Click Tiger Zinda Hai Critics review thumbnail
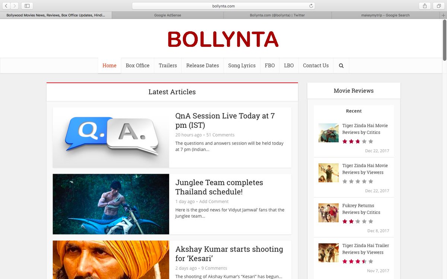447x279 pixels. (x=329, y=133)
